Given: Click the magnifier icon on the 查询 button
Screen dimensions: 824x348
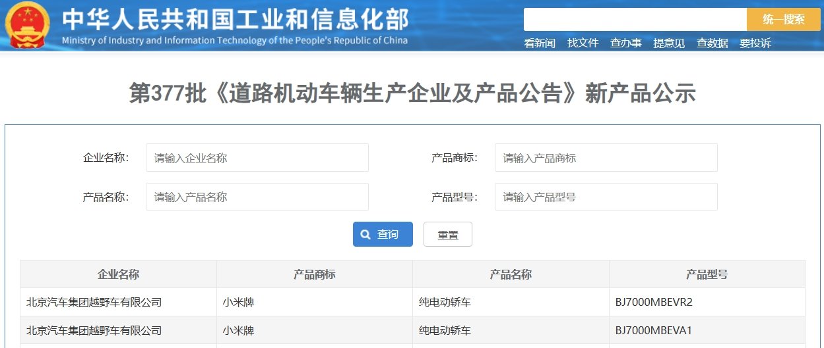Looking at the screenshot, I should 365,235.
